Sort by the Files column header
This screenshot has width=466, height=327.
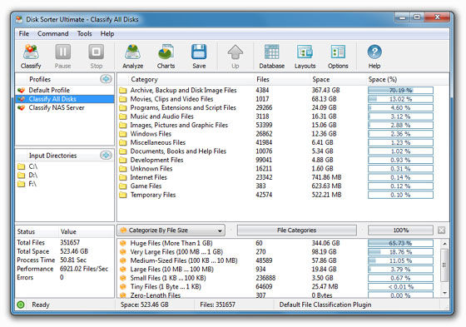tap(263, 79)
